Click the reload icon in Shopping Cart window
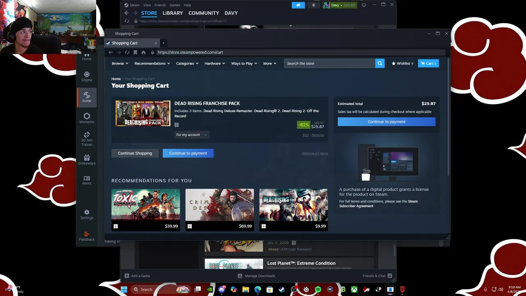Viewport: 526px width, 296px height. [127, 52]
